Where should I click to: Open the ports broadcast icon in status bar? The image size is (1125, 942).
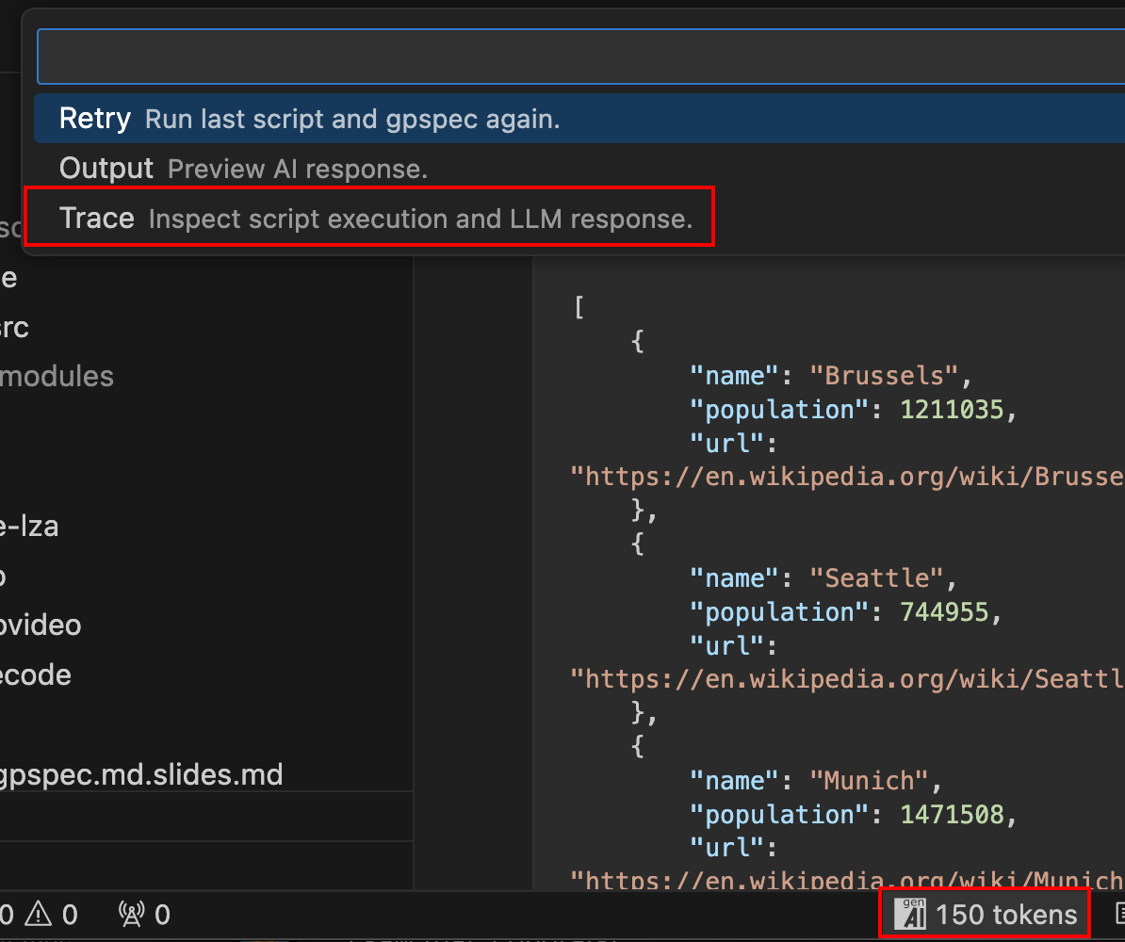131,914
